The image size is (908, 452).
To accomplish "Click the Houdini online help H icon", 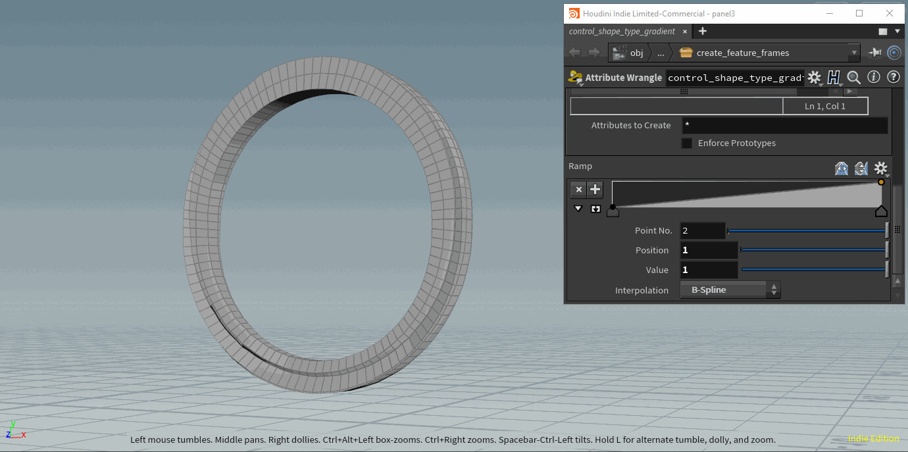I will pyautogui.click(x=834, y=77).
